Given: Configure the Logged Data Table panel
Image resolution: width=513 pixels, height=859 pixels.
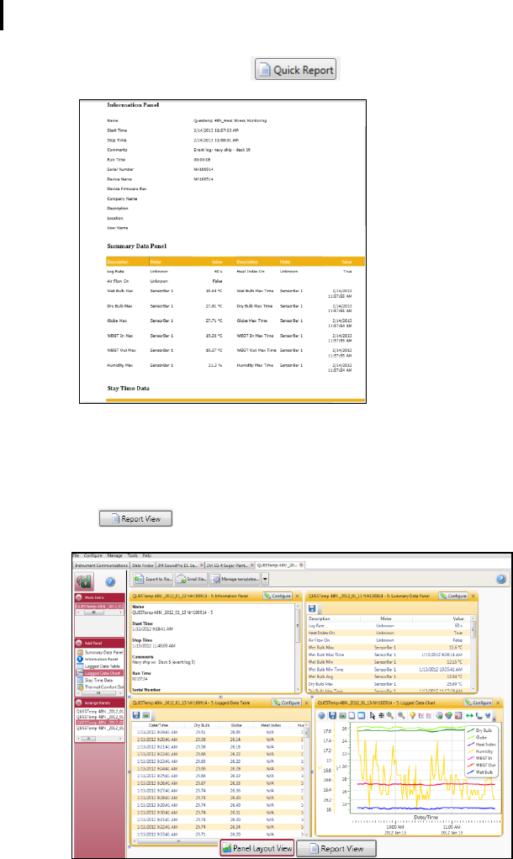Looking at the screenshot, I should coord(287,703).
